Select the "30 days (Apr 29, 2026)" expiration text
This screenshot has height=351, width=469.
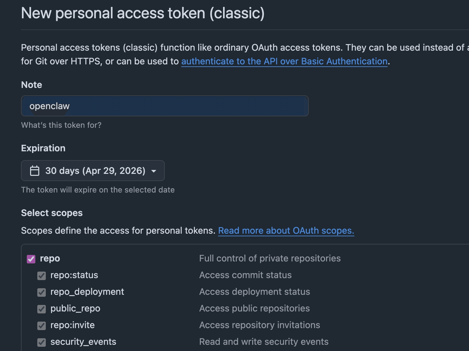pyautogui.click(x=95, y=171)
